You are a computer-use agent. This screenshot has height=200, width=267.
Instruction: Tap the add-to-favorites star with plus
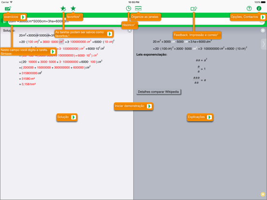pyautogui.click(x=63, y=8)
